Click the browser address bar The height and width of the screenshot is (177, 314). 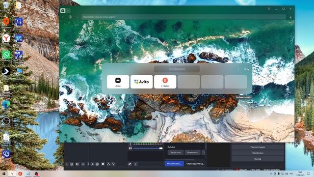click(x=183, y=17)
